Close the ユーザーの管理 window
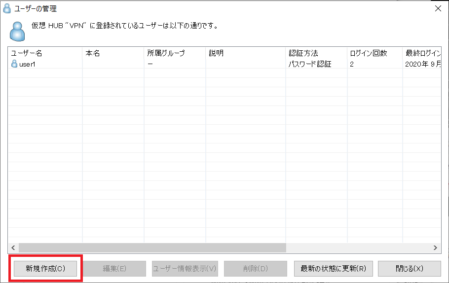 438,8
